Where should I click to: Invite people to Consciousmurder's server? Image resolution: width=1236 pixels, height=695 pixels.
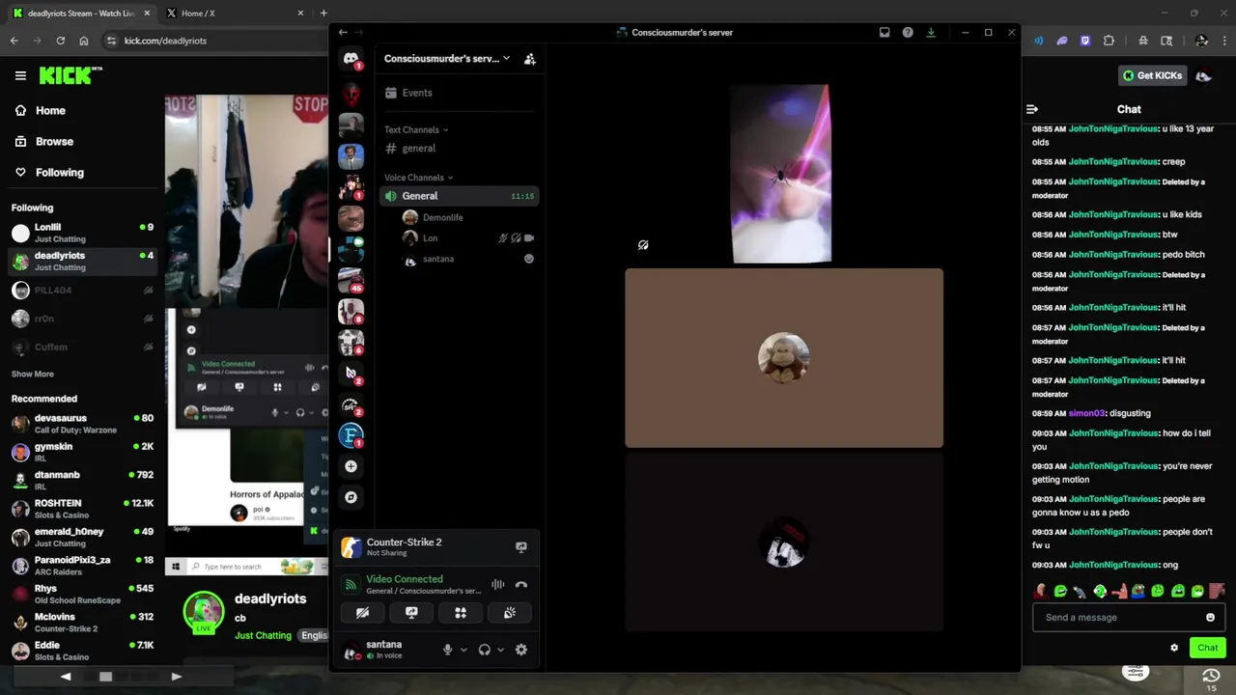(529, 59)
